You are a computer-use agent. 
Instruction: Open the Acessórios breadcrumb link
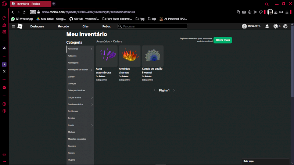coord(103,42)
